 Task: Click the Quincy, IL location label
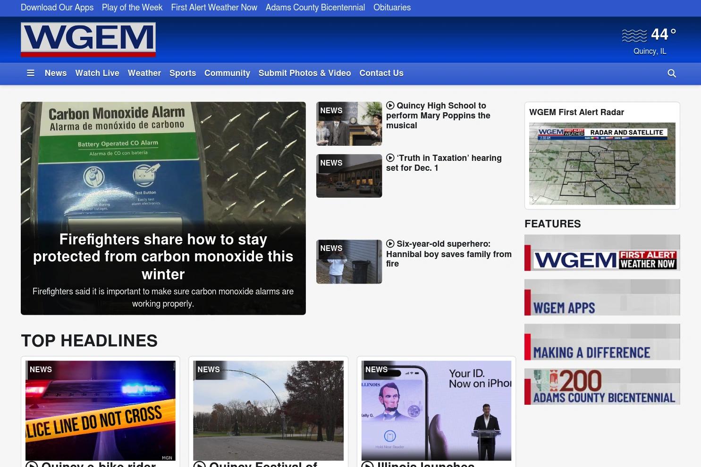click(x=650, y=51)
